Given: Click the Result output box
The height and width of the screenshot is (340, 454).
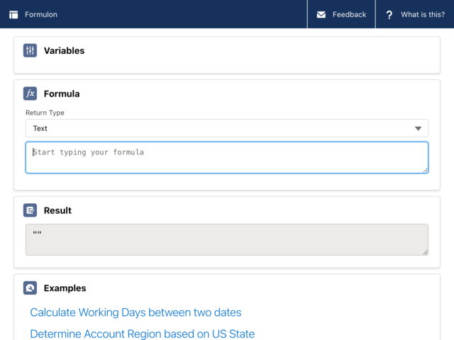Looking at the screenshot, I should tap(227, 239).
